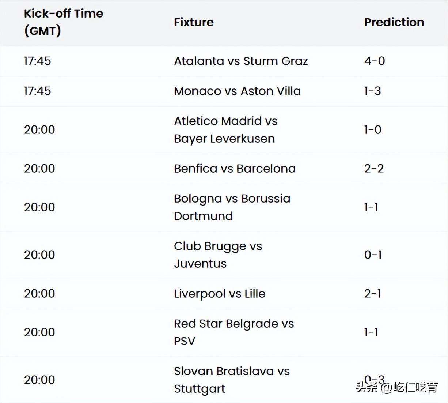Click the Toutiao watermark in bottom corner

(396, 387)
